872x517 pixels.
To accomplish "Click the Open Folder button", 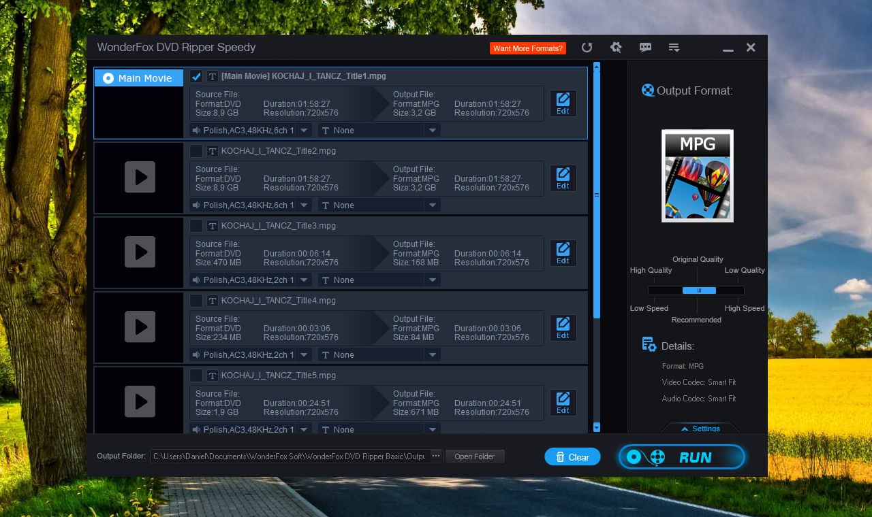I will 475,456.
